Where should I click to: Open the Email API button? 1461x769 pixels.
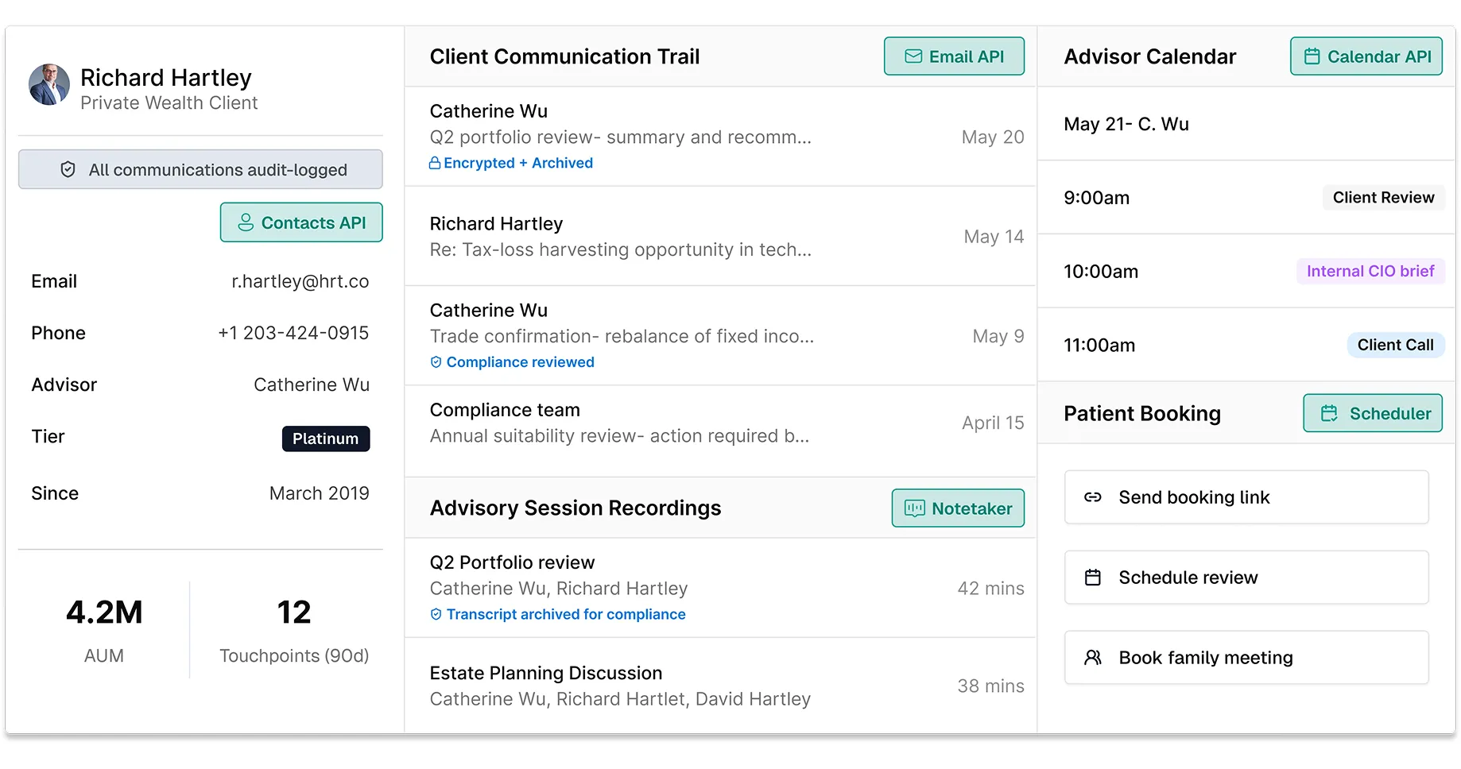pos(954,56)
